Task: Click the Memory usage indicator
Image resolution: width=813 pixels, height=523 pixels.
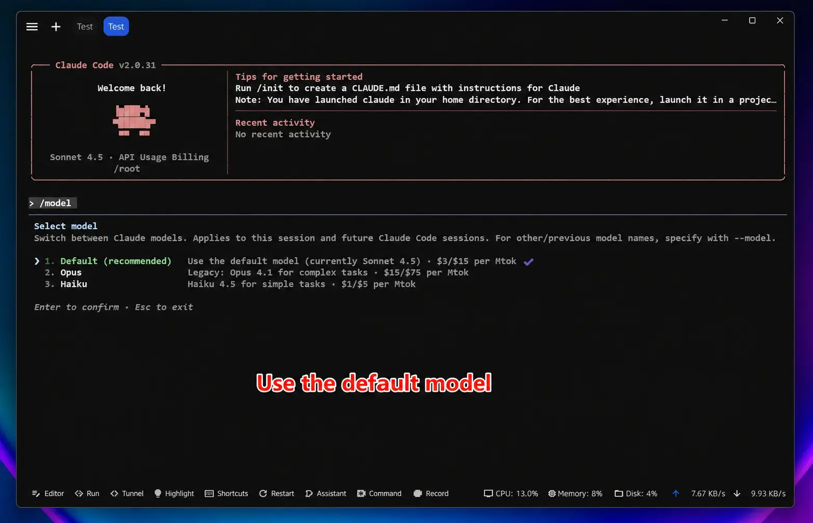Action: [575, 493]
